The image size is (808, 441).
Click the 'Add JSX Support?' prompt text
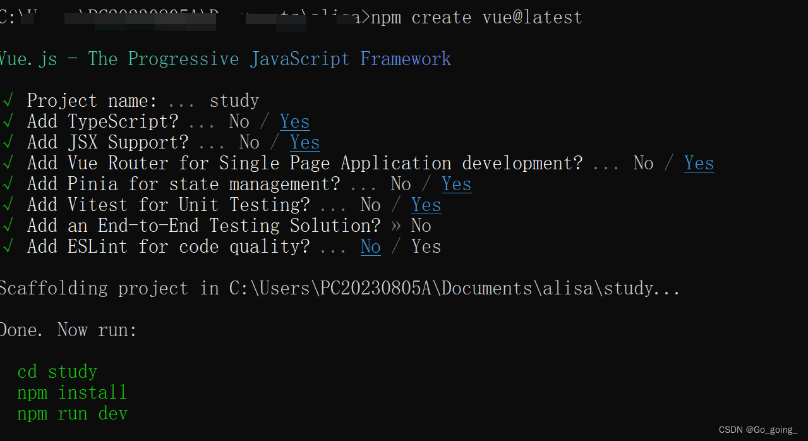click(x=108, y=142)
